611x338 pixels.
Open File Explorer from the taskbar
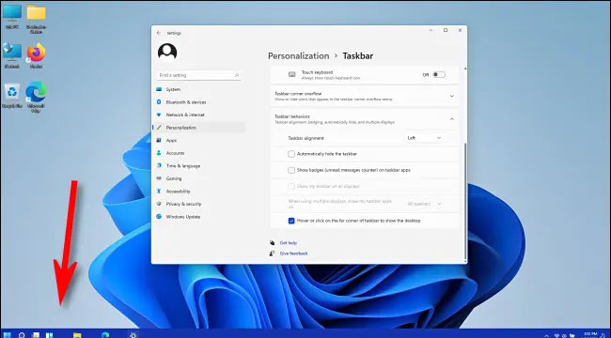click(77, 335)
